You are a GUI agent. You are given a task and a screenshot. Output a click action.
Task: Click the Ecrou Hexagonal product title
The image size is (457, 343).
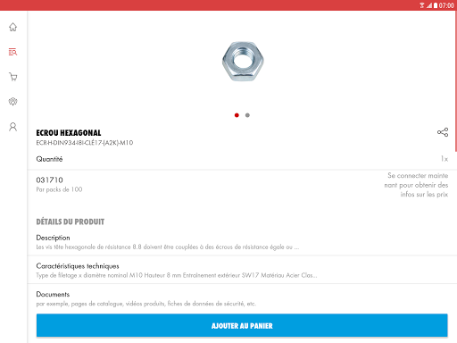(69, 133)
